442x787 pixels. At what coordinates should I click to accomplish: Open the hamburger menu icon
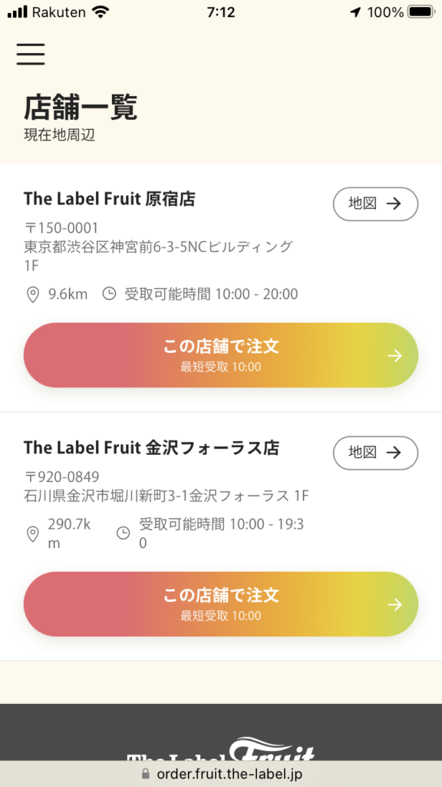coord(31,55)
